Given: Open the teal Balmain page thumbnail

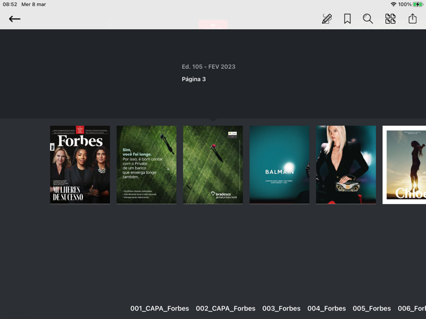Looking at the screenshot, I should click(279, 165).
